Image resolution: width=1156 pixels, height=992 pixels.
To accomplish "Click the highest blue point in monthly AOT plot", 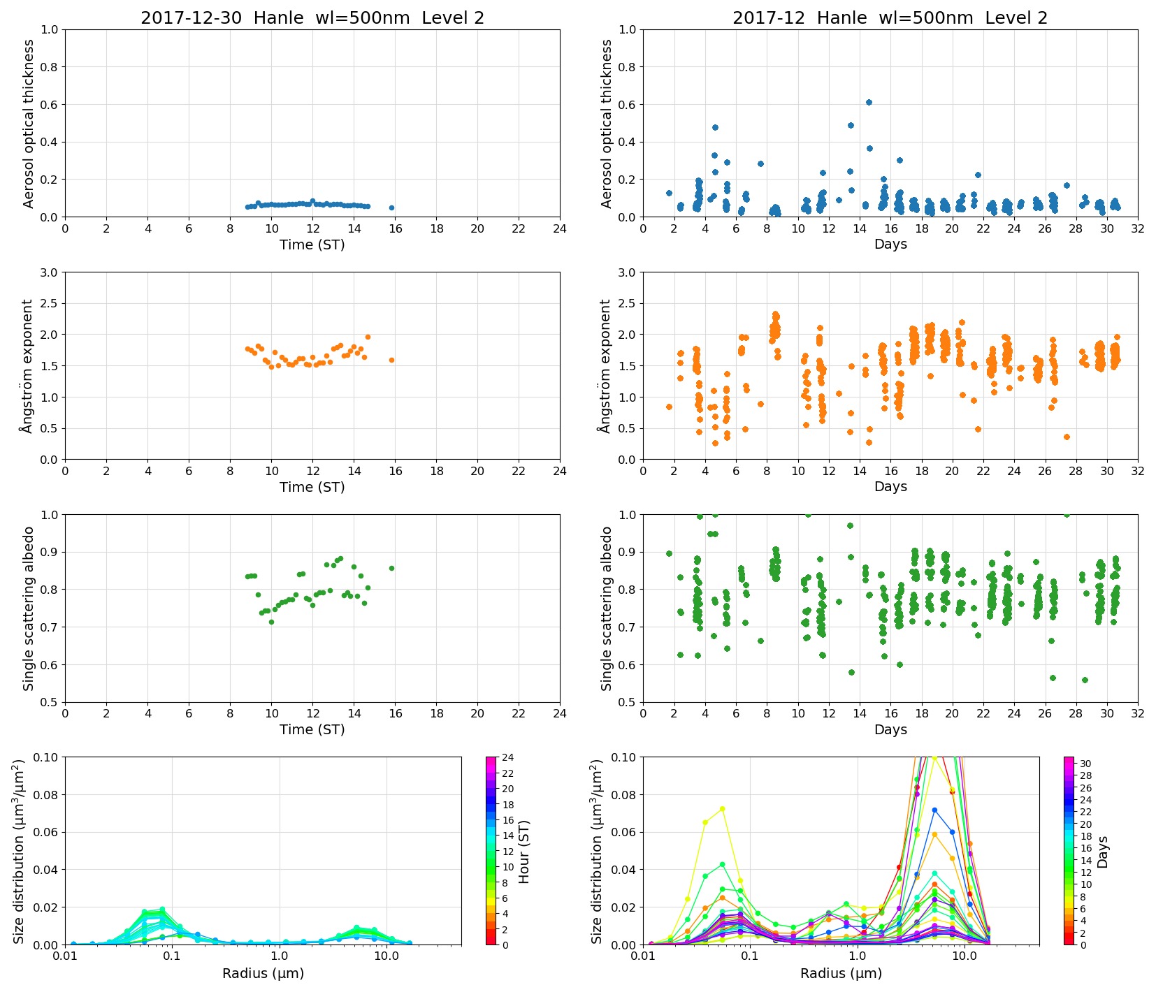I will pyautogui.click(x=869, y=102).
